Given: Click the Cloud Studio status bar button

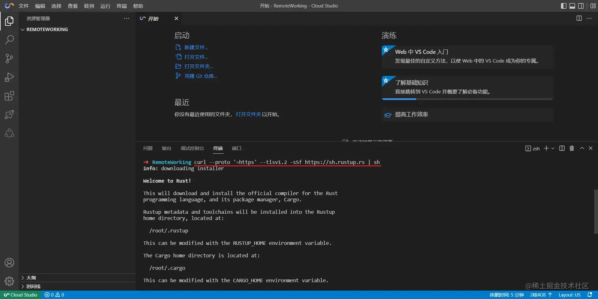Looking at the screenshot, I should click(x=20, y=295).
